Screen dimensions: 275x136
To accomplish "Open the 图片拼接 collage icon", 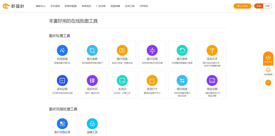I will click(122, 50).
